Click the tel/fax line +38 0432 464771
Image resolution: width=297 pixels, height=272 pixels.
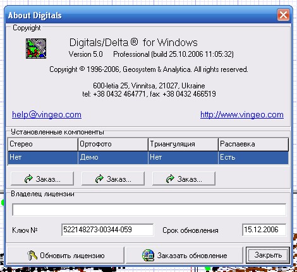[149, 94]
